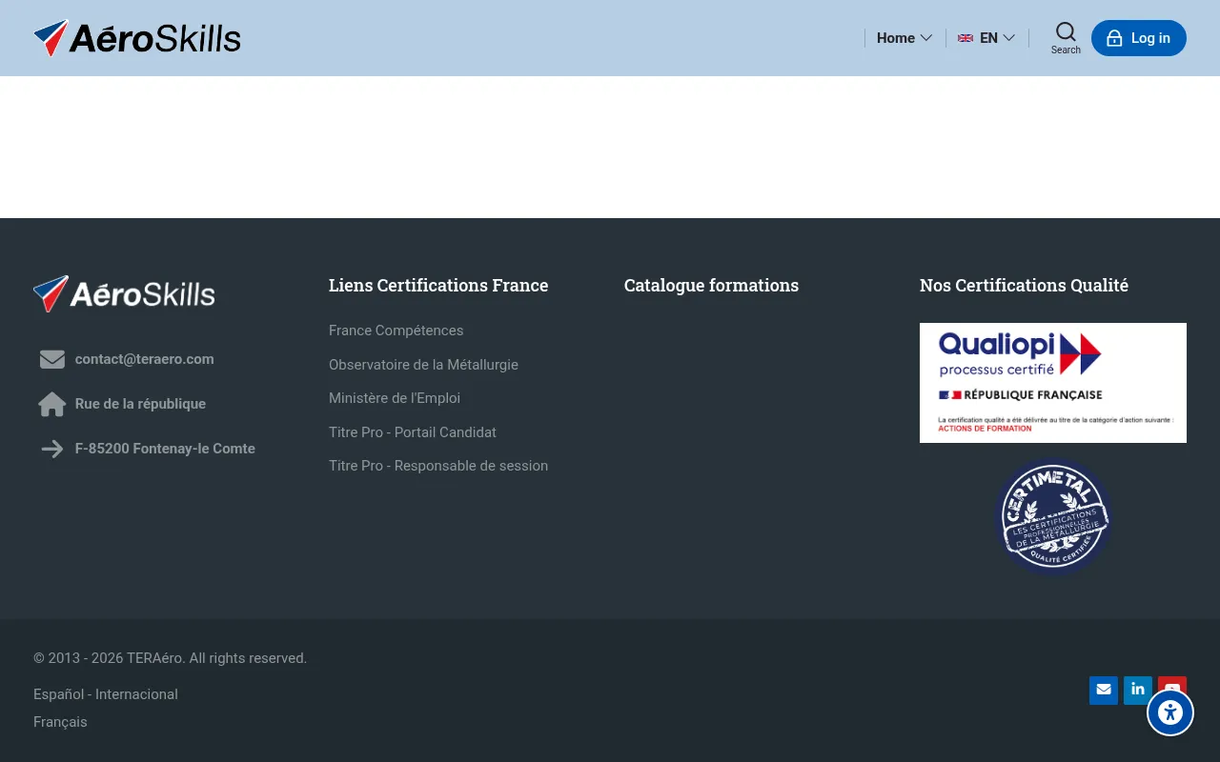This screenshot has width=1220, height=762.
Task: Click the copyright TERAéro notice
Action: point(171,658)
